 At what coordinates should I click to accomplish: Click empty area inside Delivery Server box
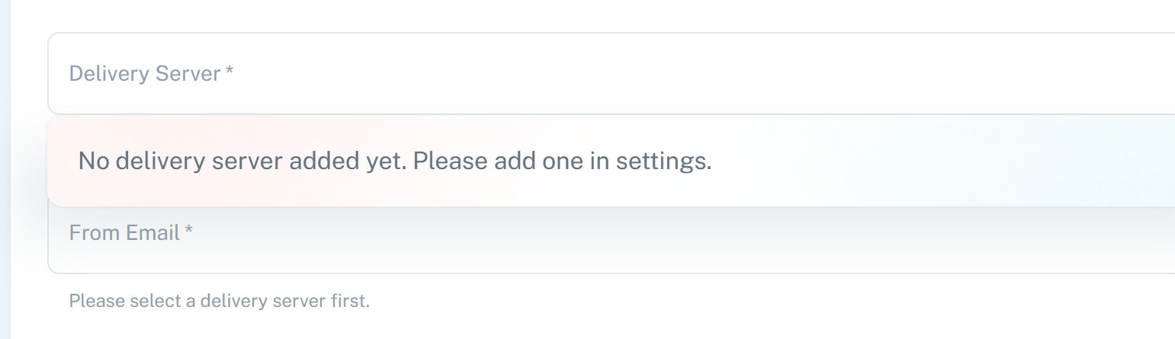tap(686, 73)
